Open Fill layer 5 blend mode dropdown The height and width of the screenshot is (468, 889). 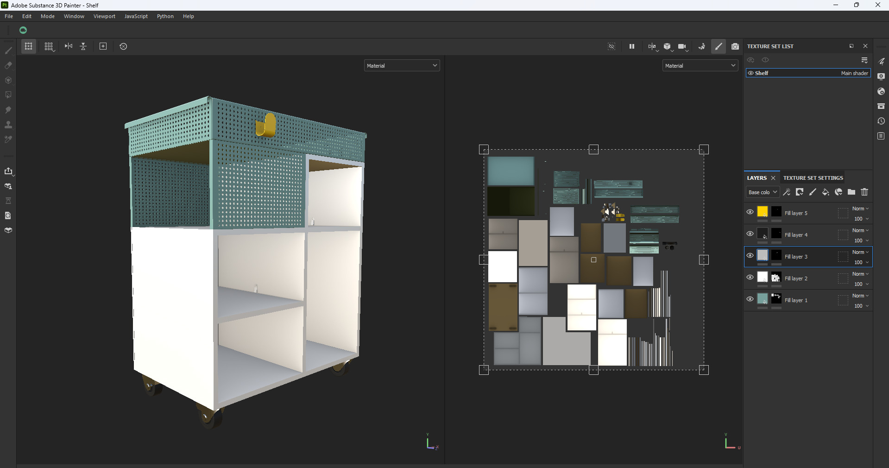pos(861,209)
